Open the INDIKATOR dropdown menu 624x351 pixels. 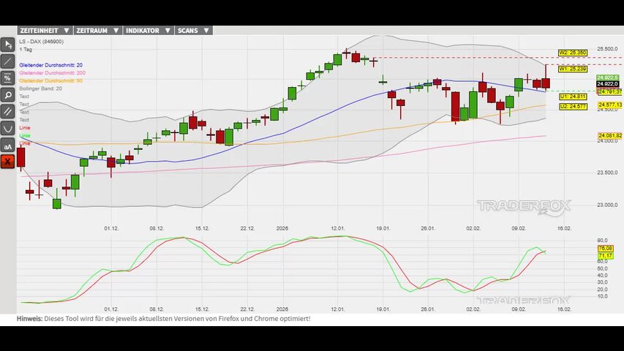click(147, 31)
